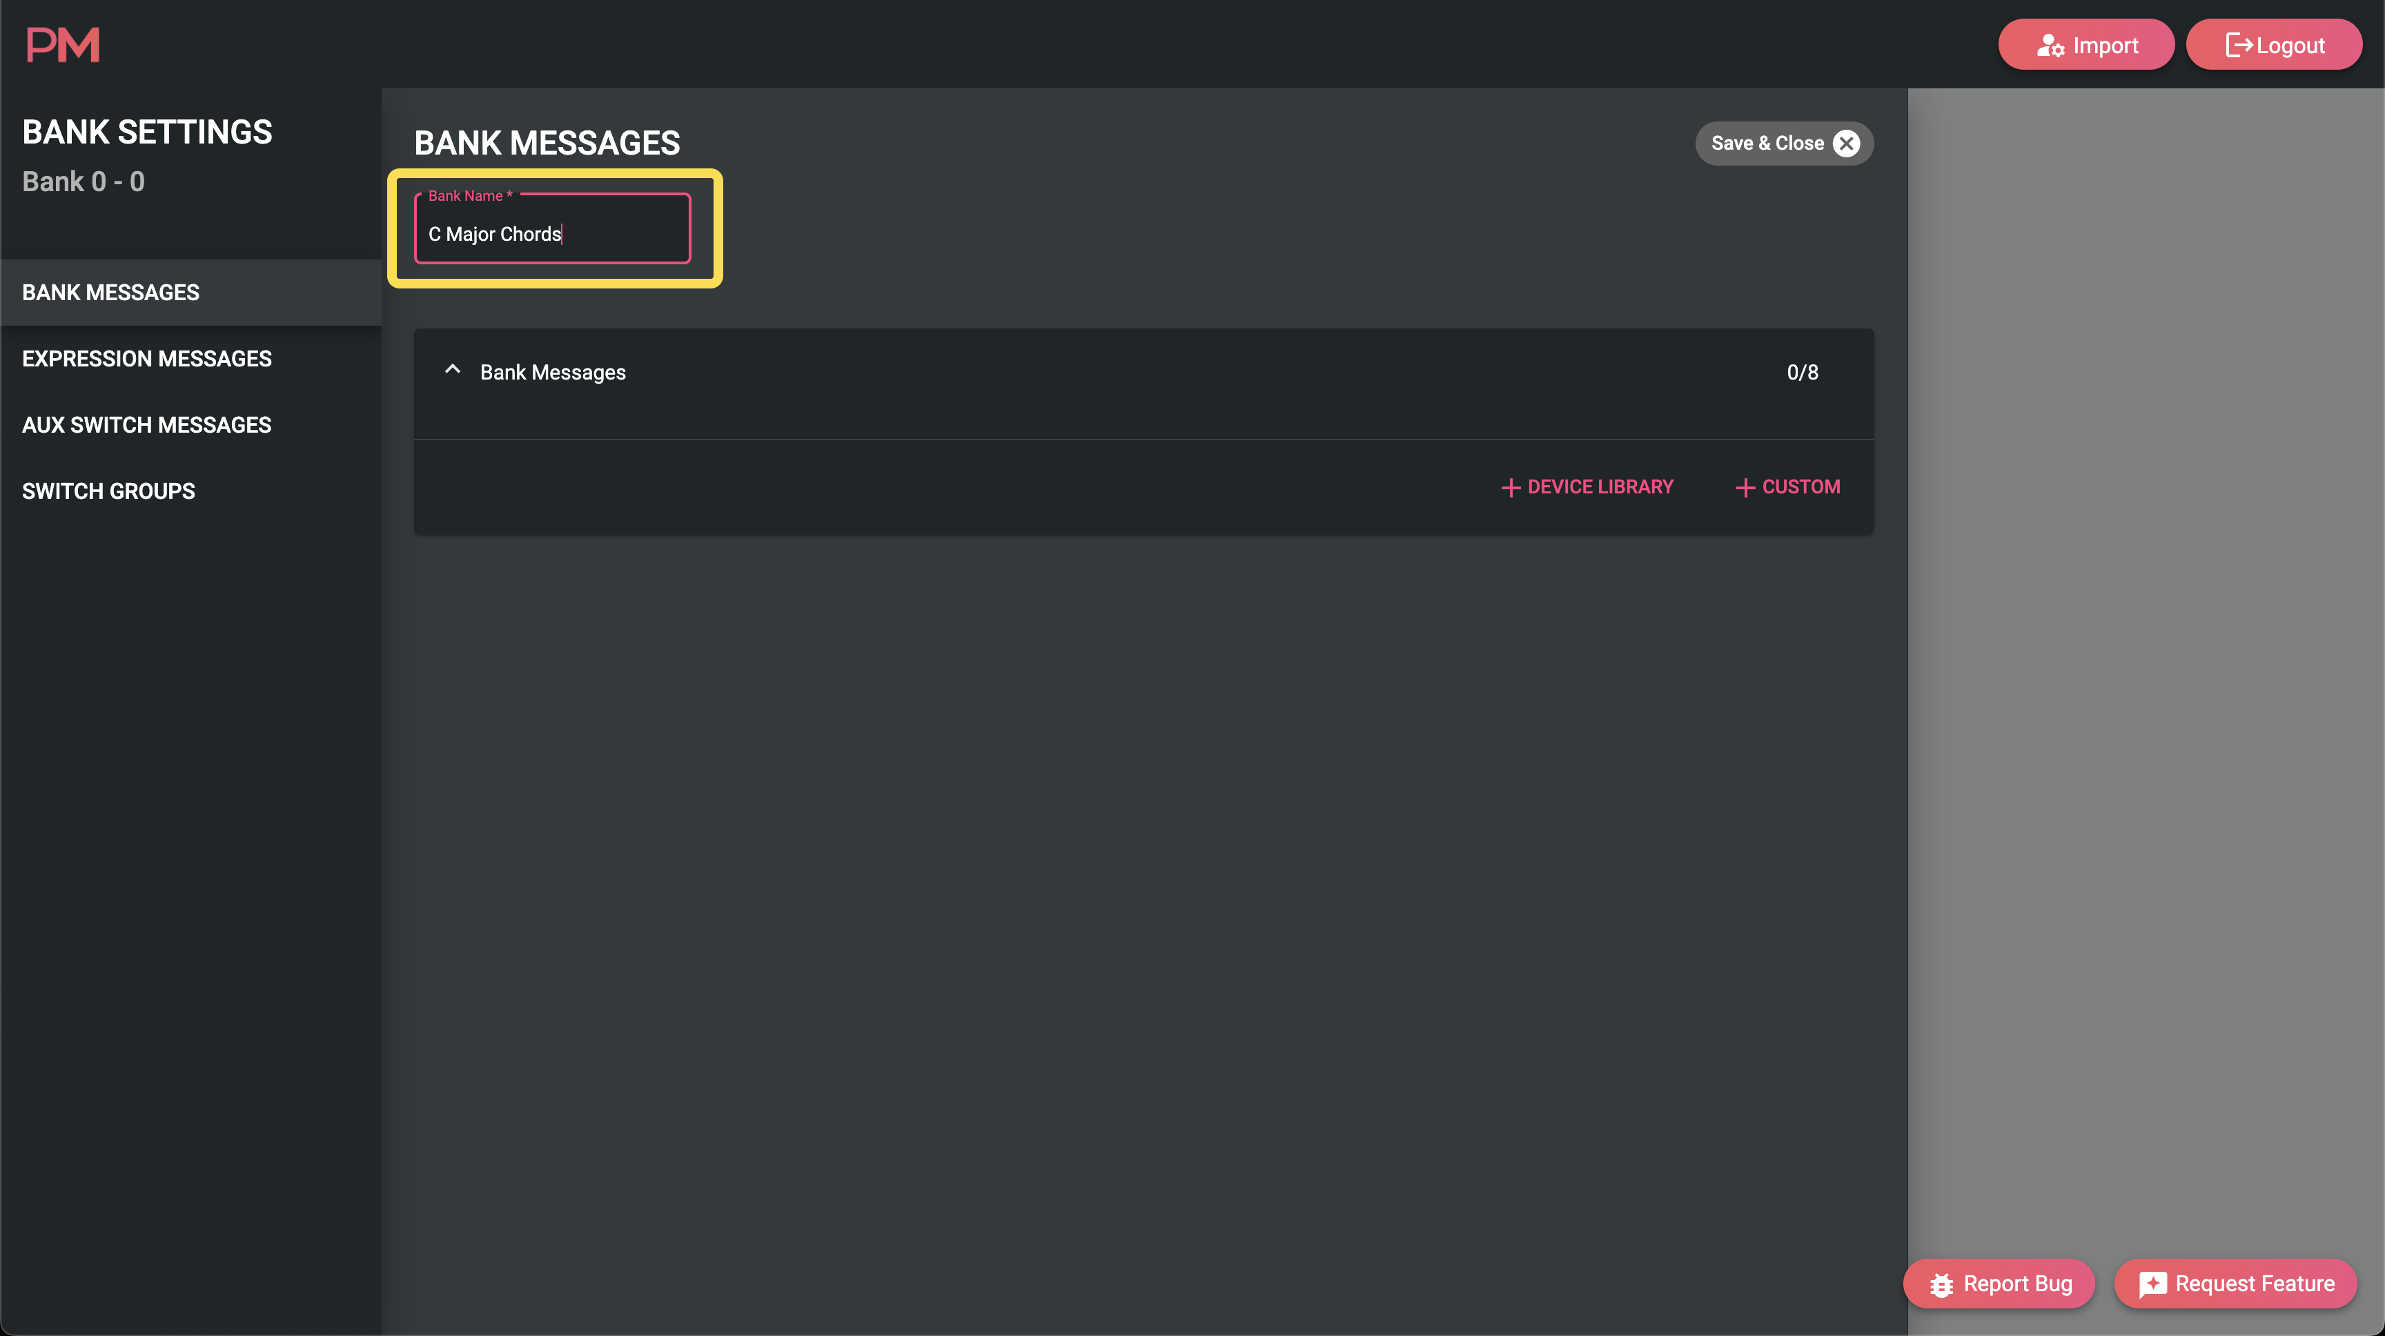Click the Report Bug button
The image size is (2385, 1336).
click(1999, 1284)
